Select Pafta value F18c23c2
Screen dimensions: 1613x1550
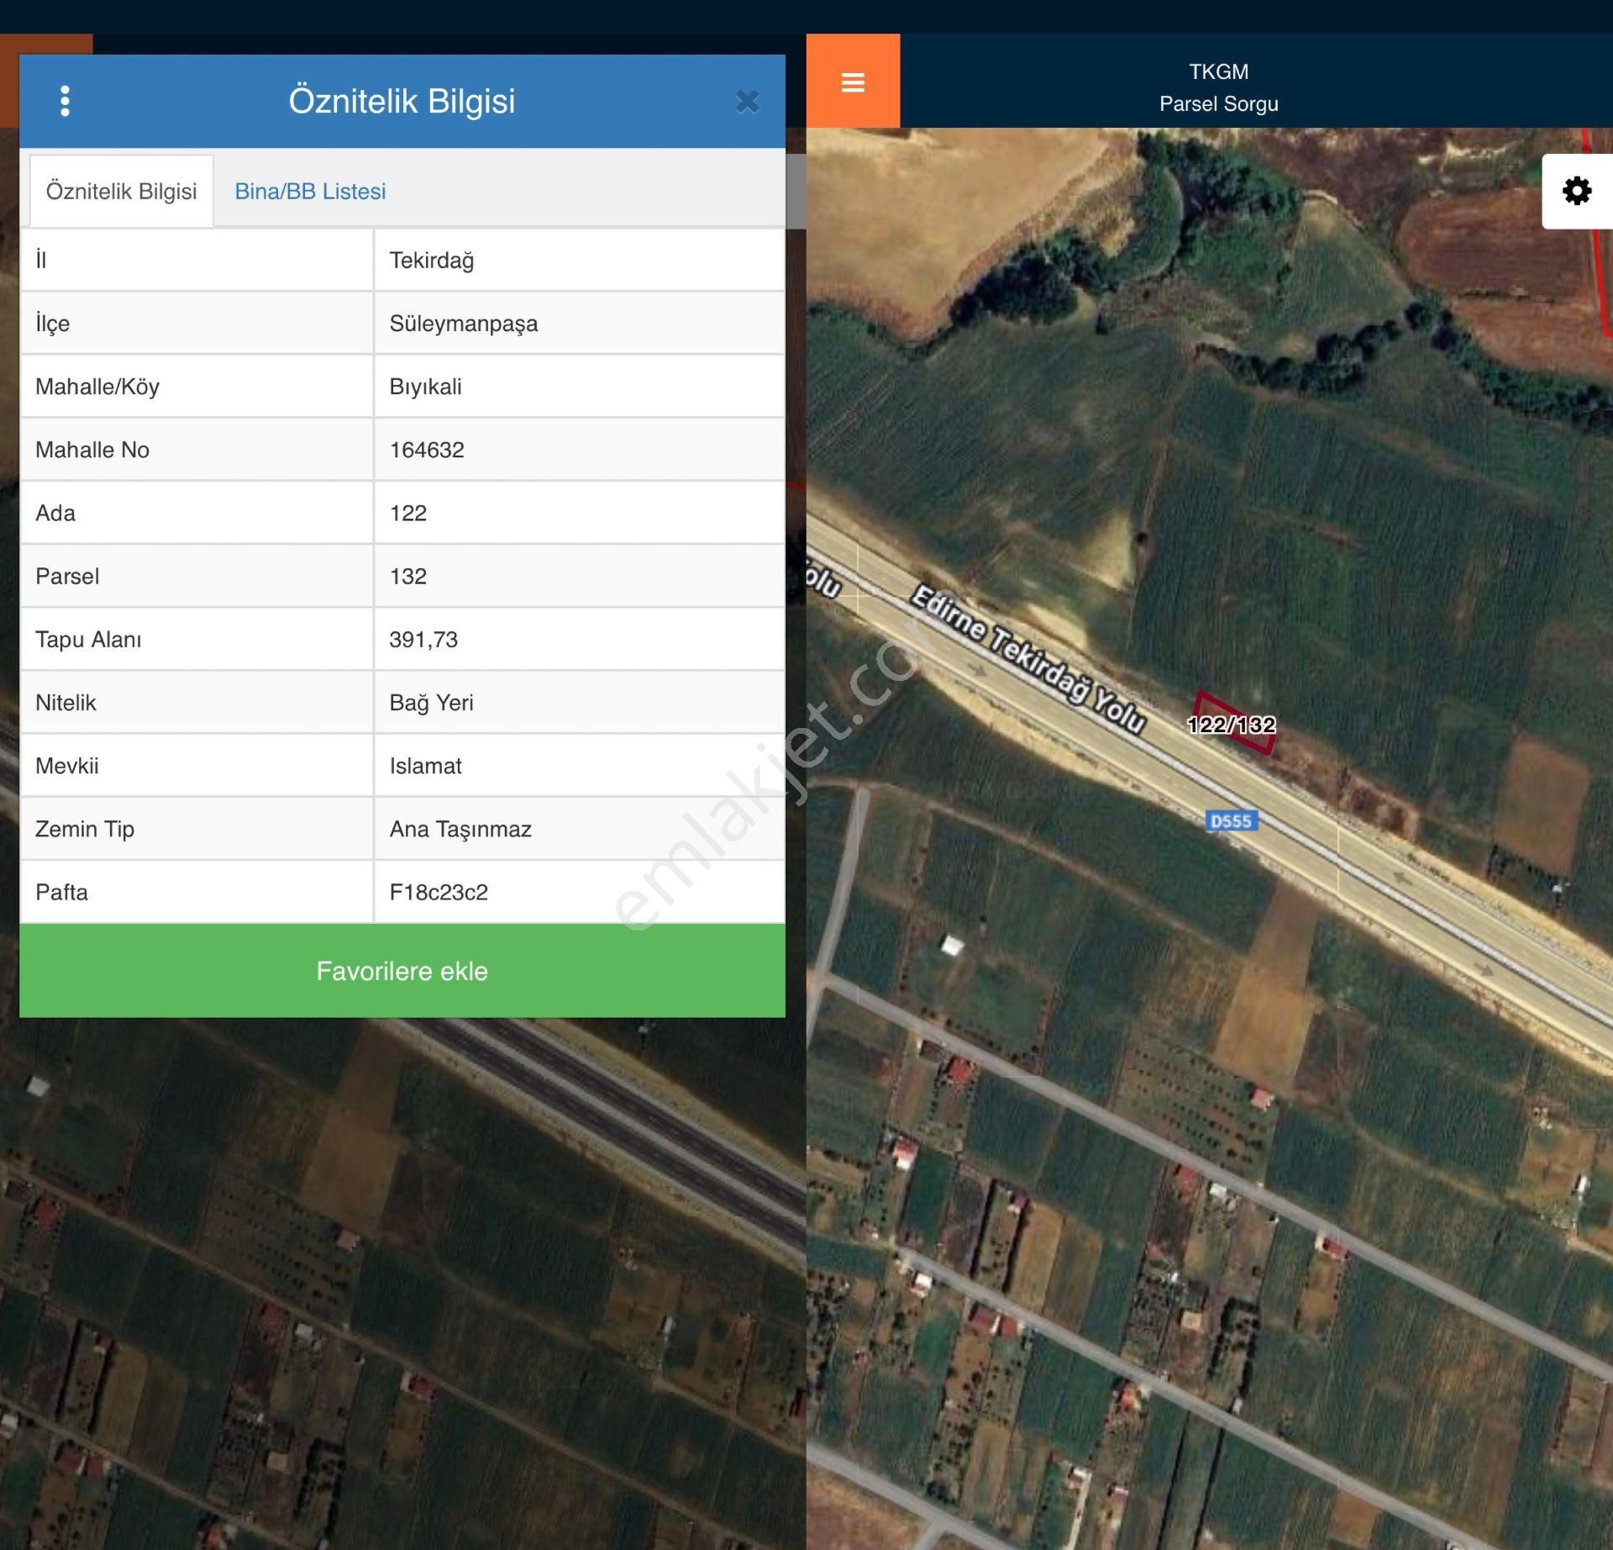click(439, 892)
